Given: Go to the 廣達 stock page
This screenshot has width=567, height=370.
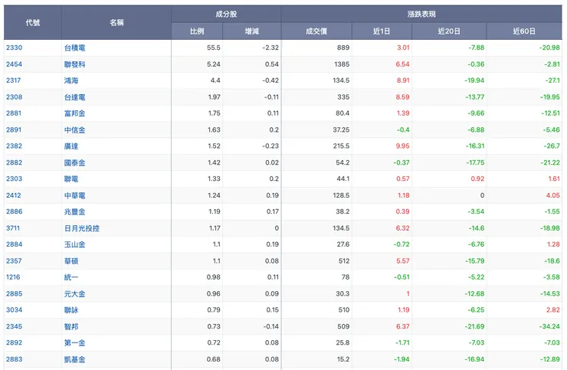Looking at the screenshot, I should 71,146.
